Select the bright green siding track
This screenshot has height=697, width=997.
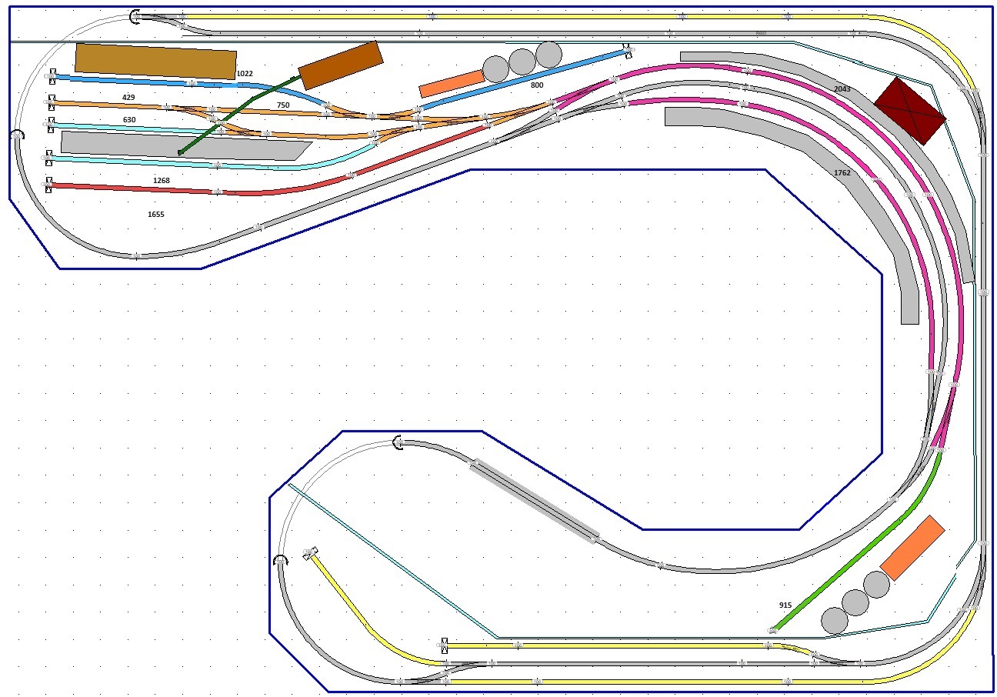854,542
